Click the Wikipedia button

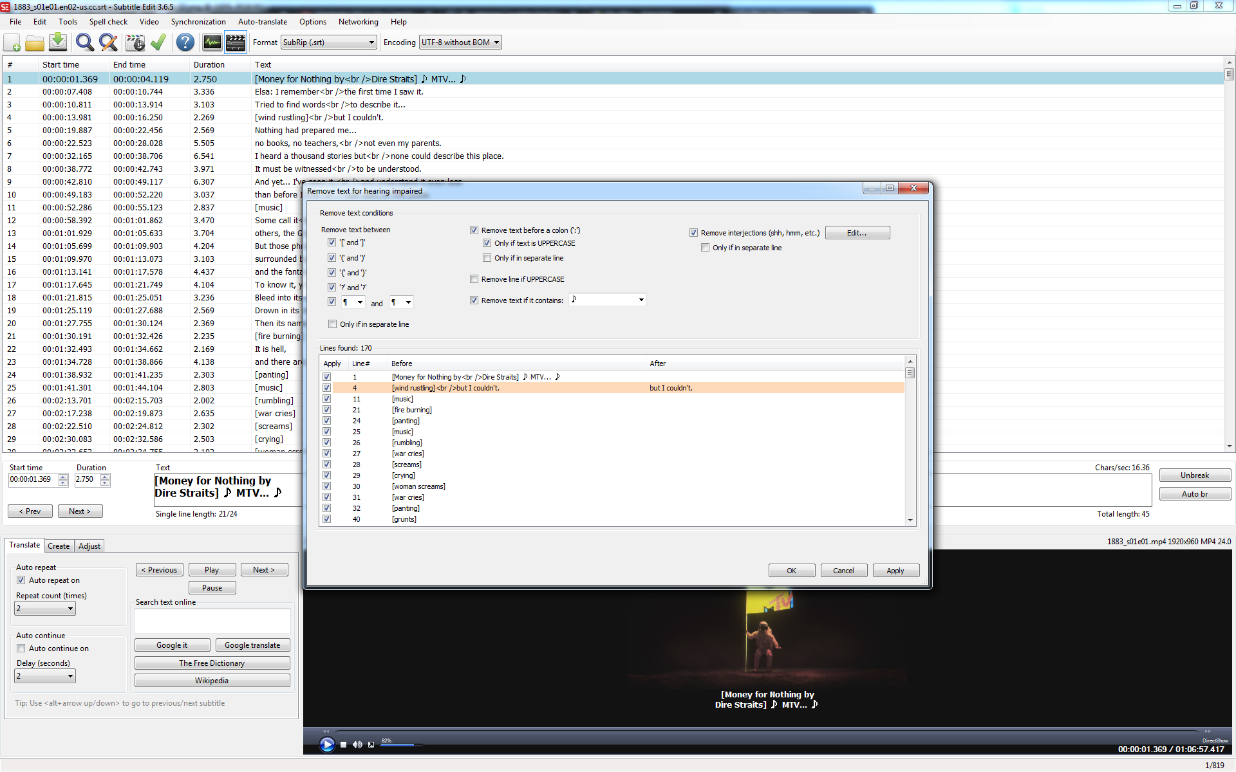212,681
